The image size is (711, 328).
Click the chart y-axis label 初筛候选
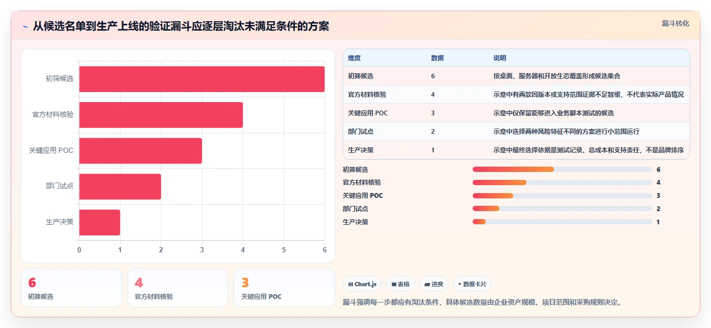[x=60, y=79]
